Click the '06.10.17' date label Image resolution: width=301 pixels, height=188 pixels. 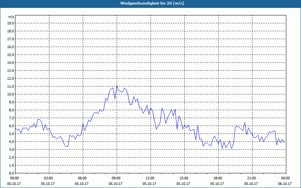pyautogui.click(x=285, y=184)
